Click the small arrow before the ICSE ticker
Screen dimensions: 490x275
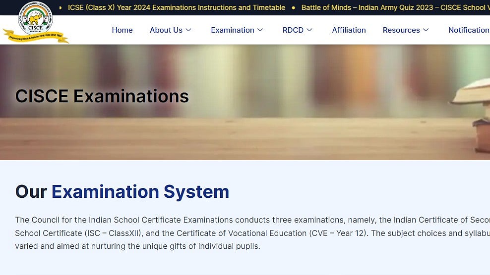[x=61, y=7]
